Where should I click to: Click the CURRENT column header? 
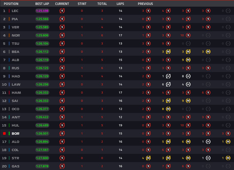coord(62,4)
